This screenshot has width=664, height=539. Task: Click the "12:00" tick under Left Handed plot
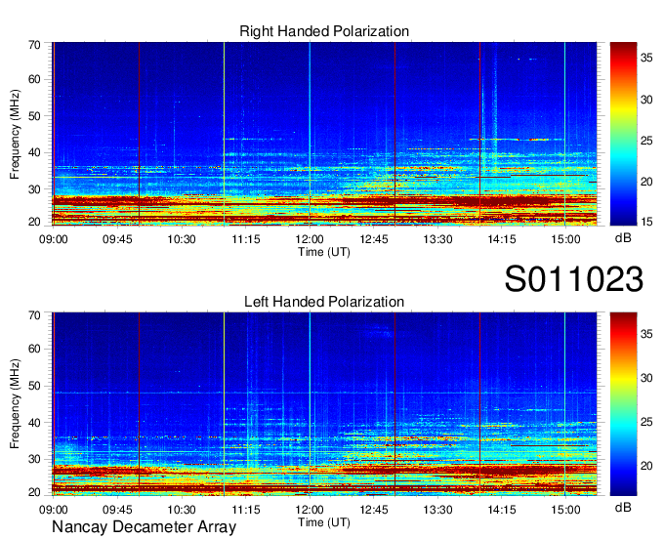pos(310,510)
